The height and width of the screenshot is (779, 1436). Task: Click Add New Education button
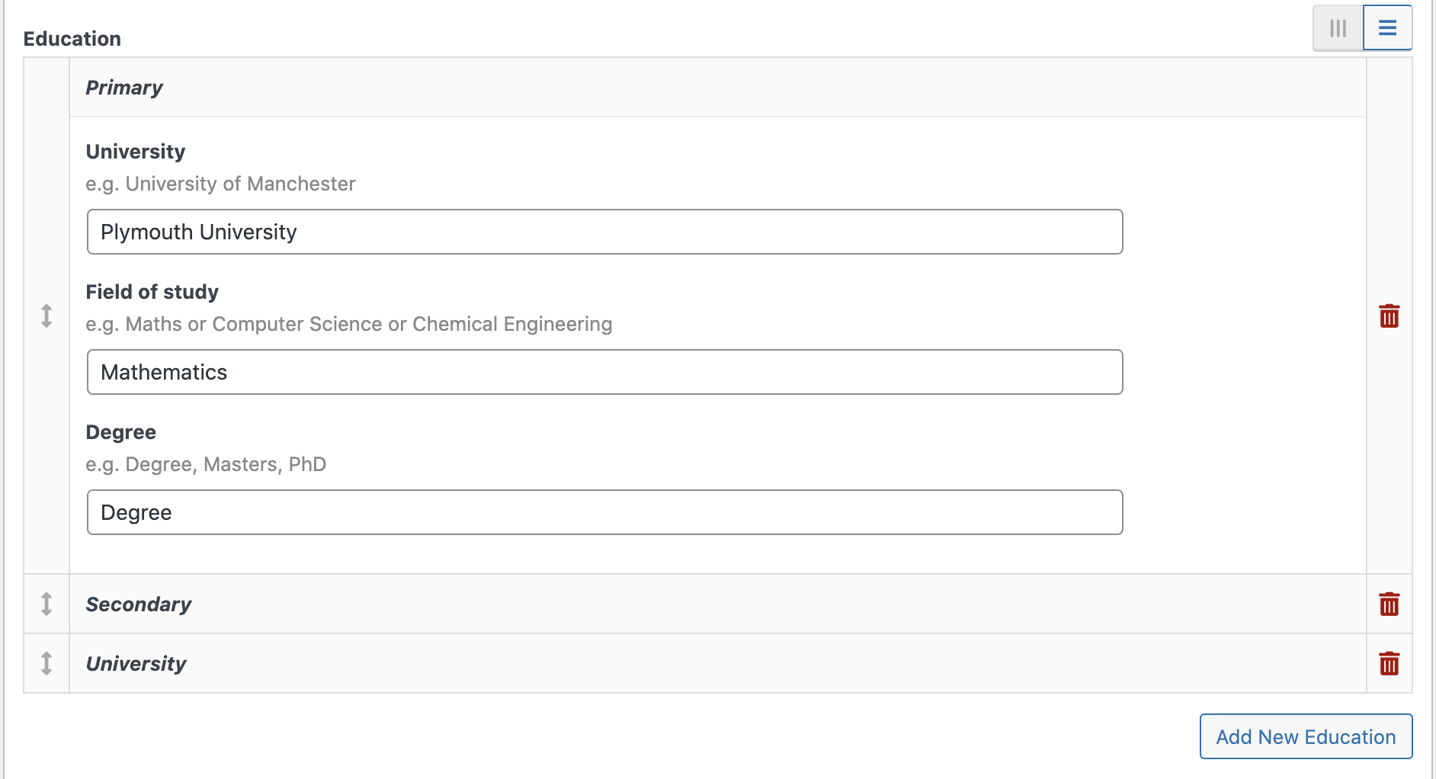(x=1306, y=736)
